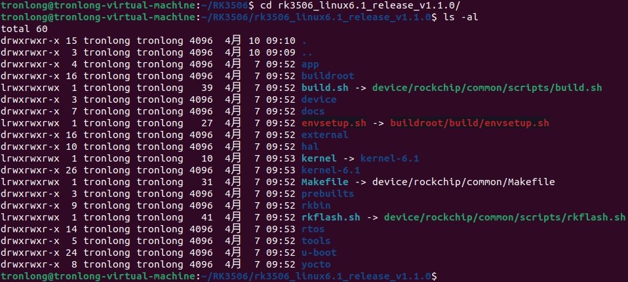The image size is (628, 282).
Task: Select the 'rkflash.sh' symlink name
Action: [331, 217]
